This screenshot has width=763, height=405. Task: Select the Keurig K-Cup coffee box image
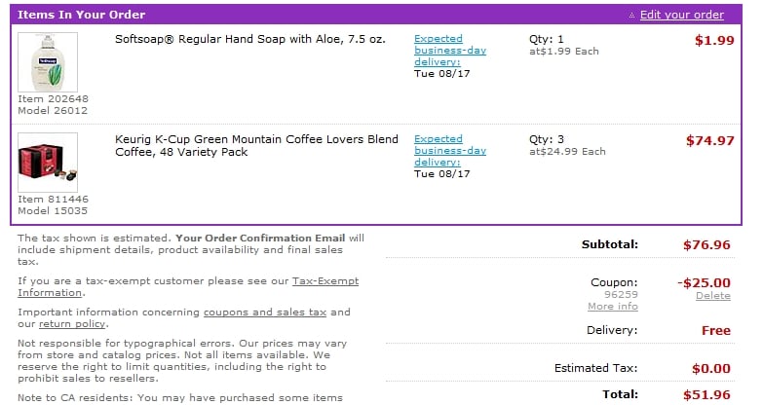(48, 162)
